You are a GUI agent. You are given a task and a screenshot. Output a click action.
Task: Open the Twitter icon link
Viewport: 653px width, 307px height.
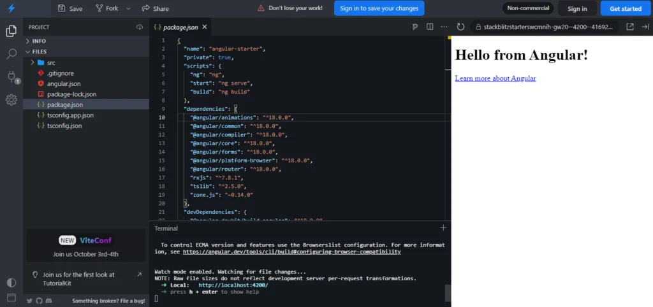pos(29,301)
